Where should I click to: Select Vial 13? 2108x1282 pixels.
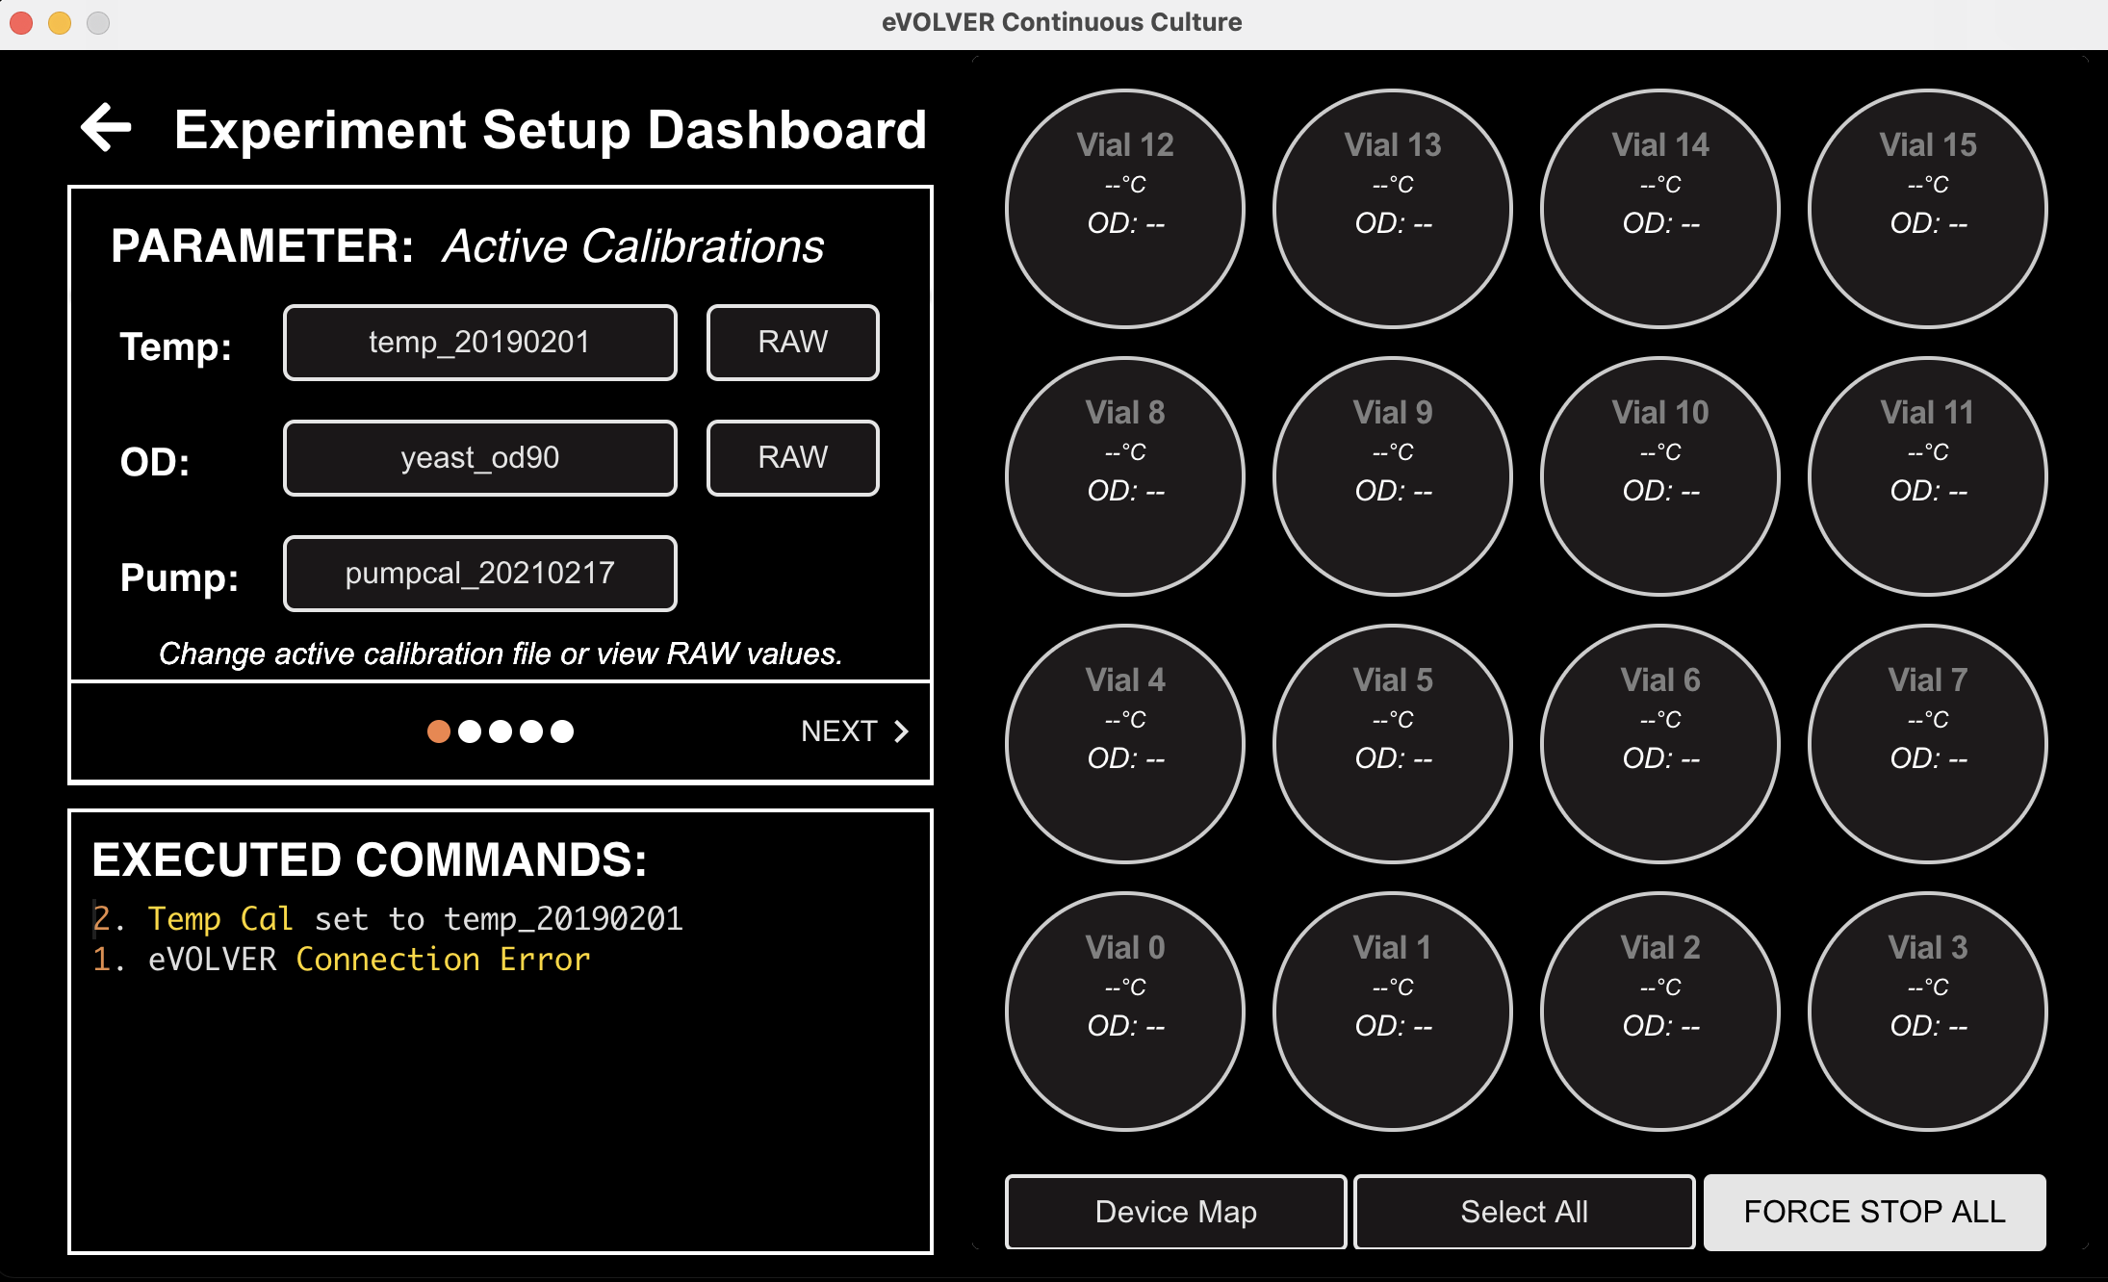click(1393, 209)
